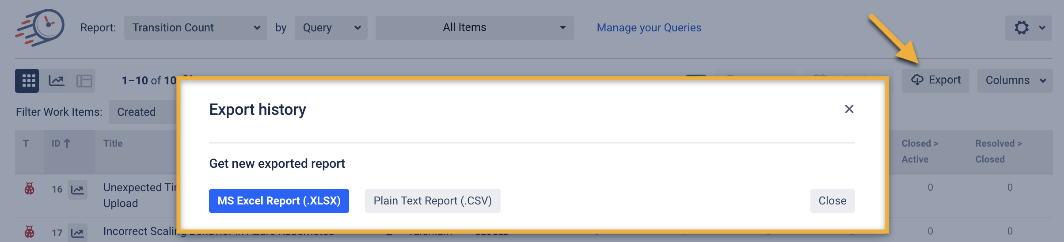1064x242 pixels.
Task: Expand the Columns dropdown
Action: click(x=1015, y=80)
